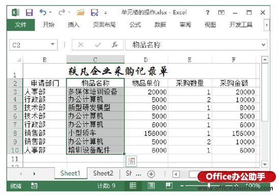
Task: Click the 采购数量 header cell
Action: pyautogui.click(x=190, y=83)
